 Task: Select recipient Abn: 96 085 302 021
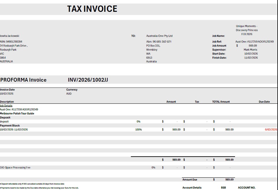click(159, 41)
